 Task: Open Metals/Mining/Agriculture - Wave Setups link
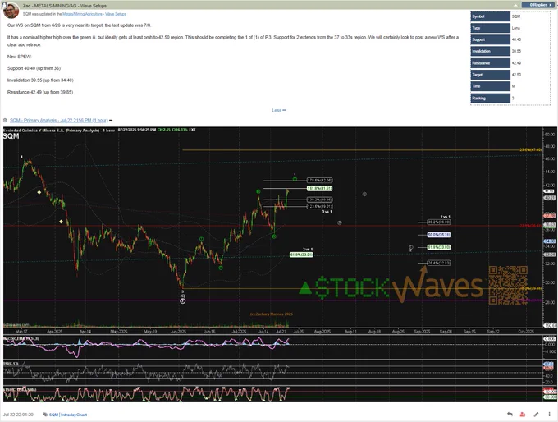point(94,14)
